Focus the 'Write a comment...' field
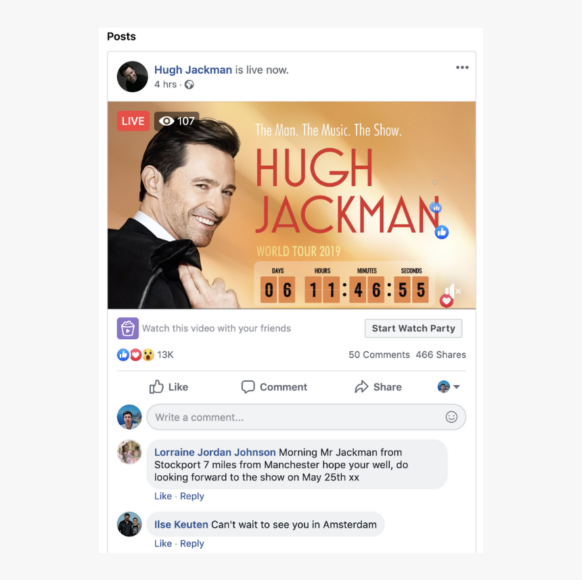582x580 pixels. pos(306,417)
